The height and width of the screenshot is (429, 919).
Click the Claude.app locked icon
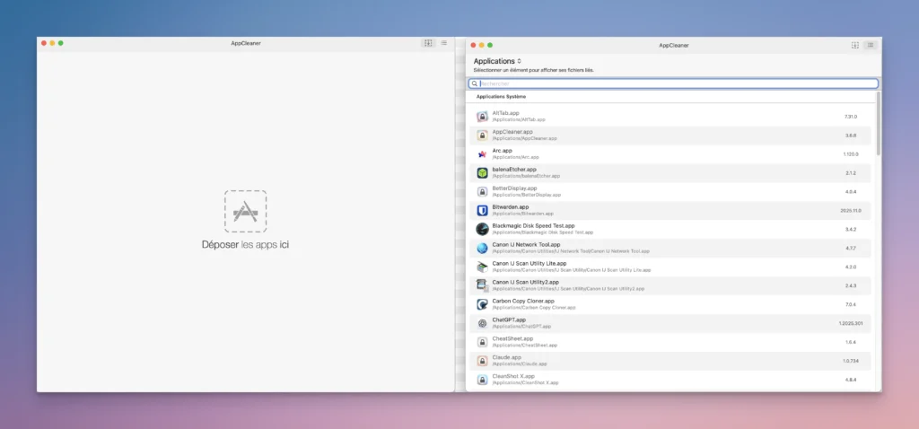pyautogui.click(x=482, y=361)
